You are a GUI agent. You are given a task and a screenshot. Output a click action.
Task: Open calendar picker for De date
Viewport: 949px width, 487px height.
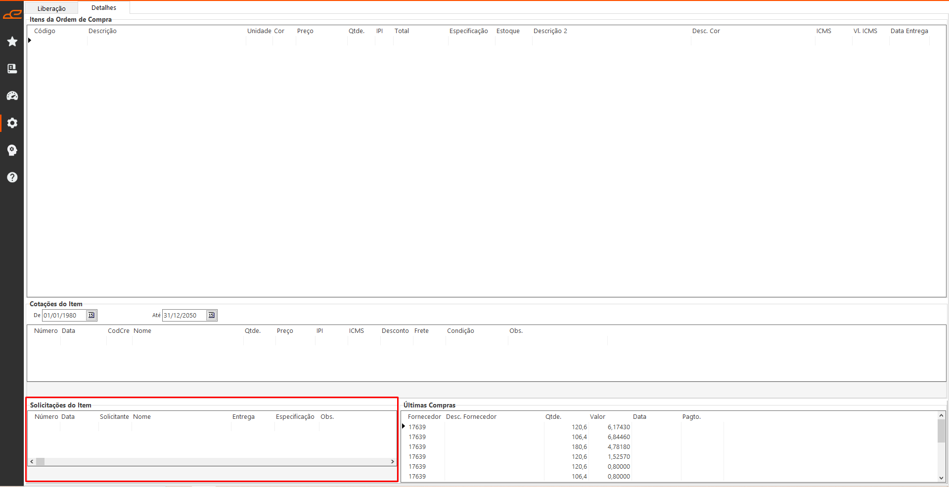[x=91, y=315]
